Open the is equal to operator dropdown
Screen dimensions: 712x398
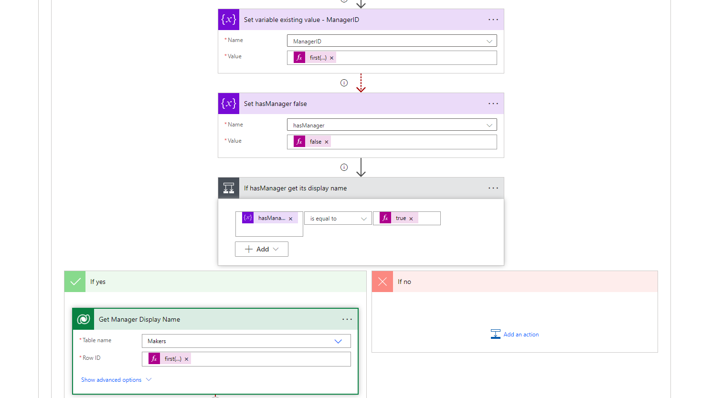[x=338, y=218]
